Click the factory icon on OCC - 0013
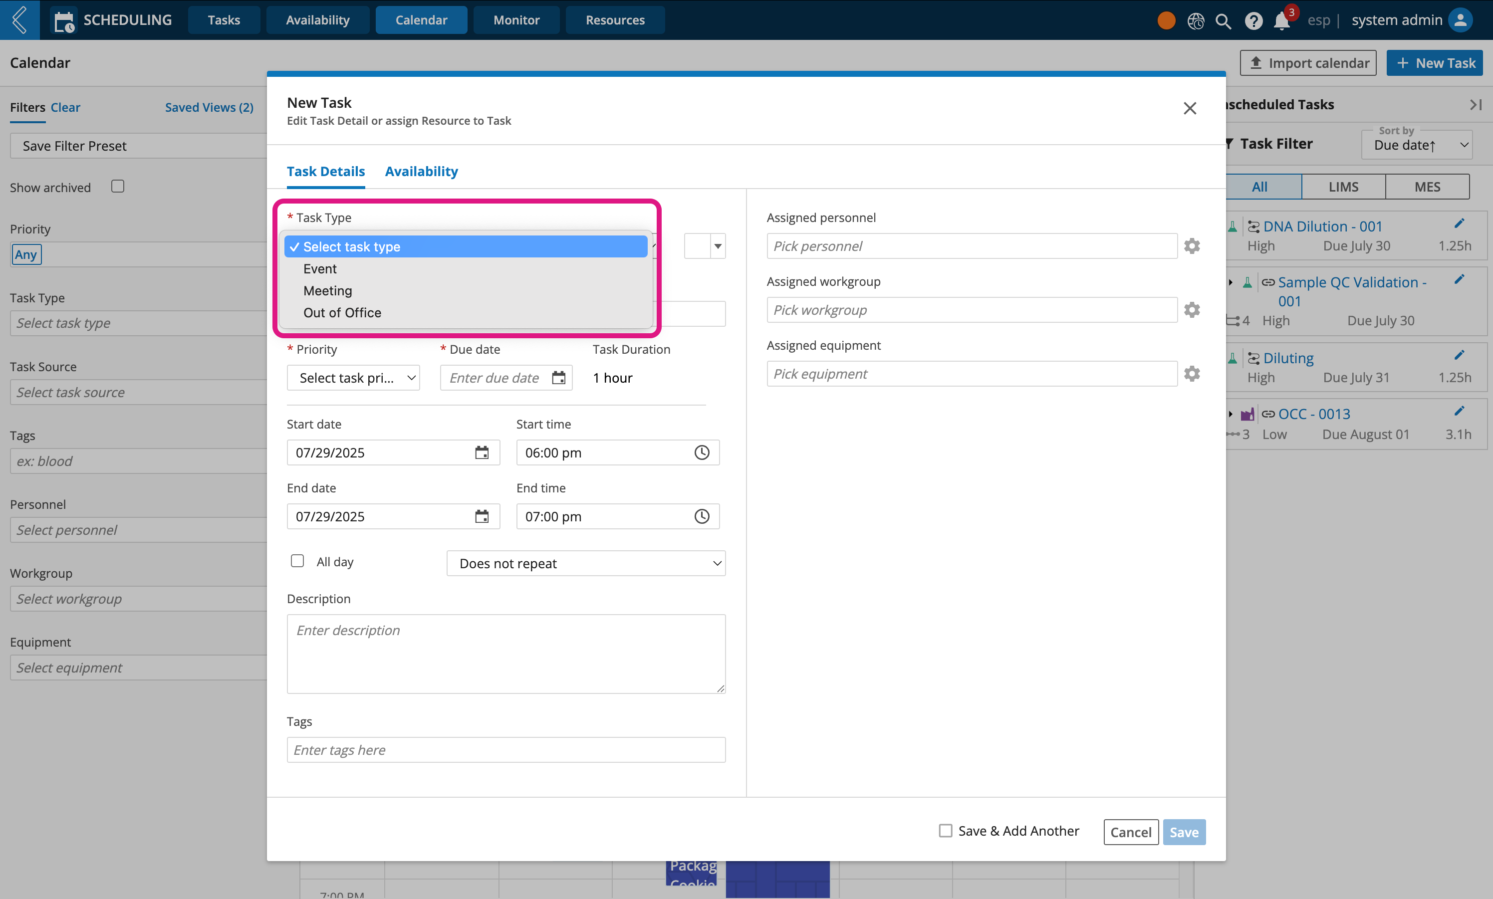This screenshot has width=1493, height=899. pos(1247,415)
